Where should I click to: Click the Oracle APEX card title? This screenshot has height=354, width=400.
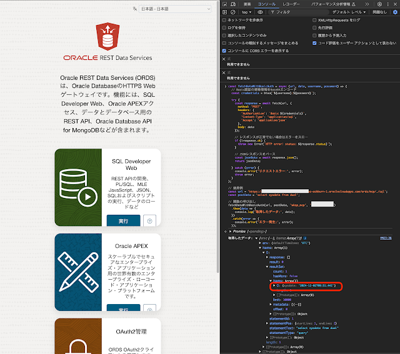coord(131,246)
